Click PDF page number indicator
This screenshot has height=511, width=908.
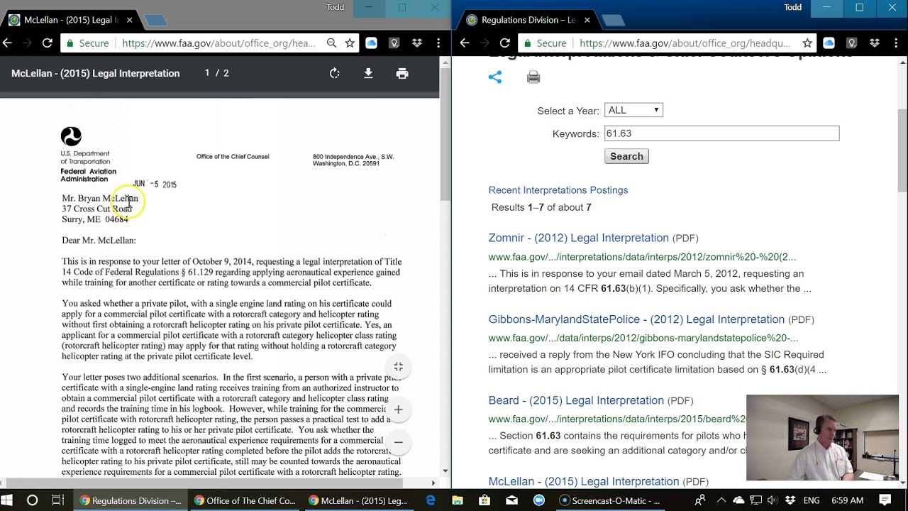click(x=217, y=73)
